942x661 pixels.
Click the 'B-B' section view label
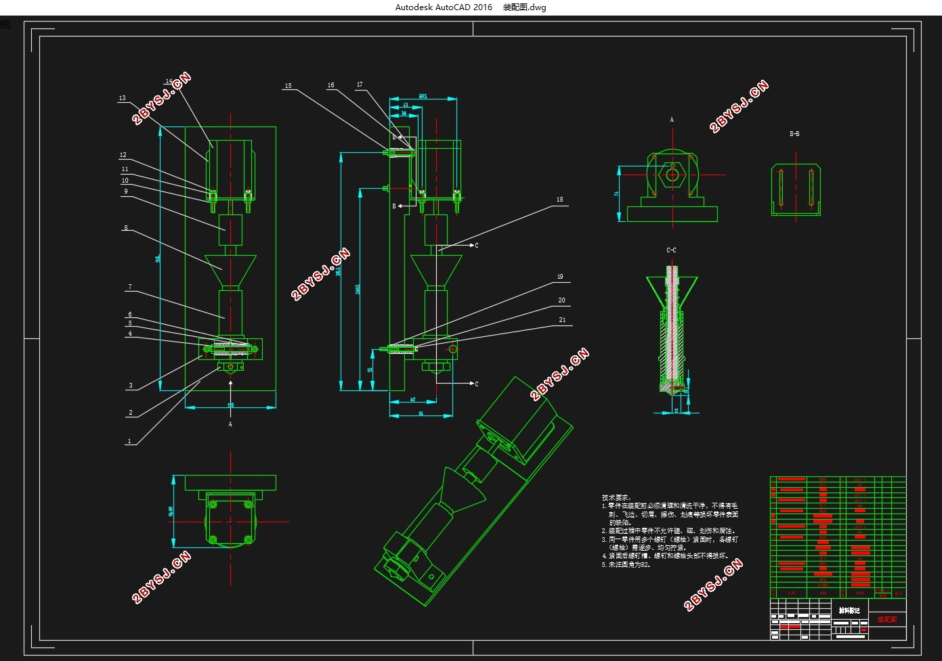click(794, 134)
